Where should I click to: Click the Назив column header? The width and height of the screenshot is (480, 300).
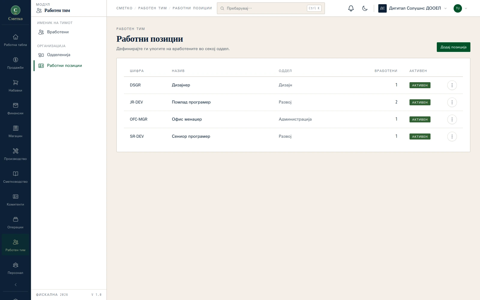coord(178,71)
